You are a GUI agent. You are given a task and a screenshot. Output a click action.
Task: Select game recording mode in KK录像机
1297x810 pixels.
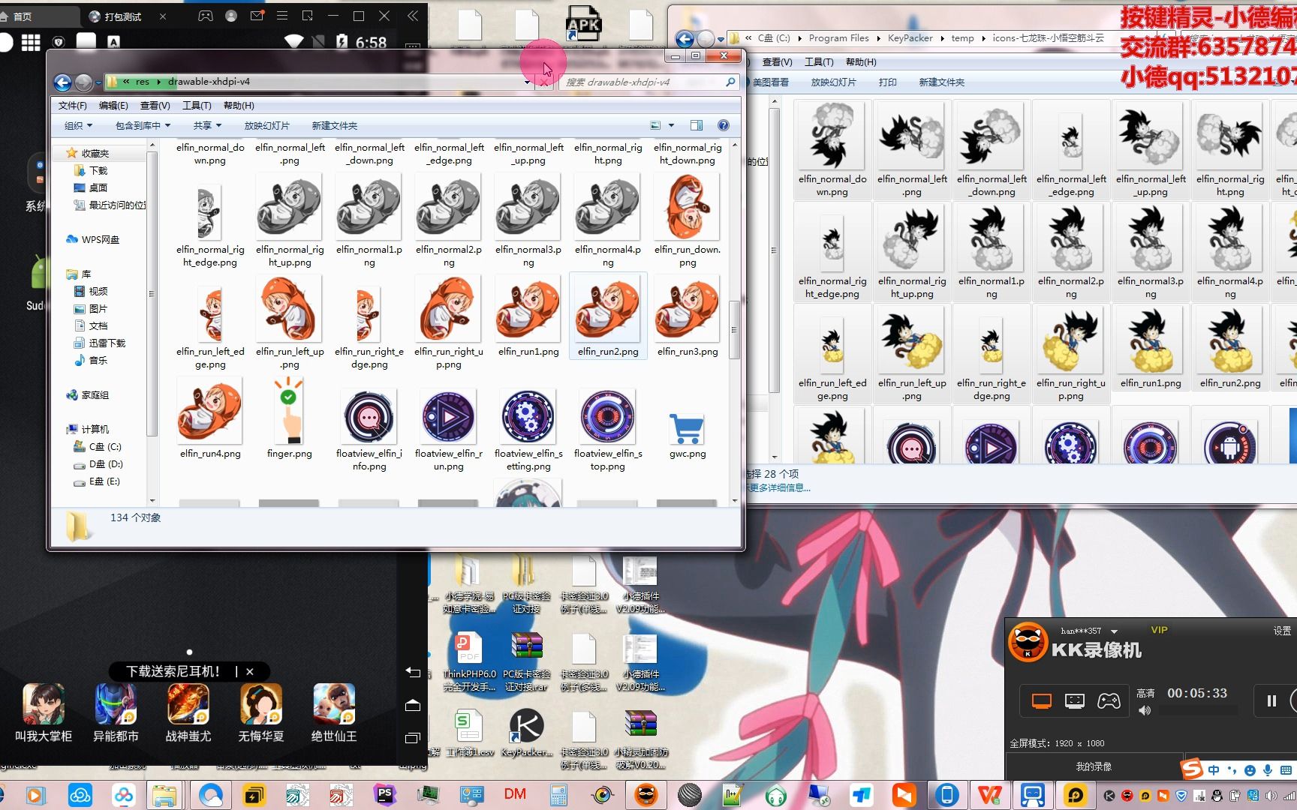(x=1109, y=700)
